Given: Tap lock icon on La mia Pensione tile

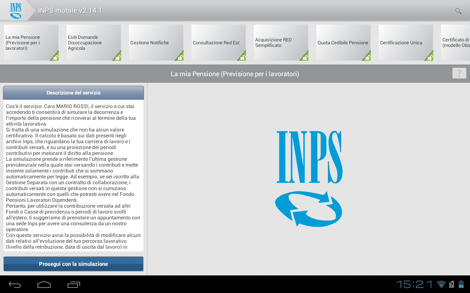Looking at the screenshot, I should pos(55,57).
